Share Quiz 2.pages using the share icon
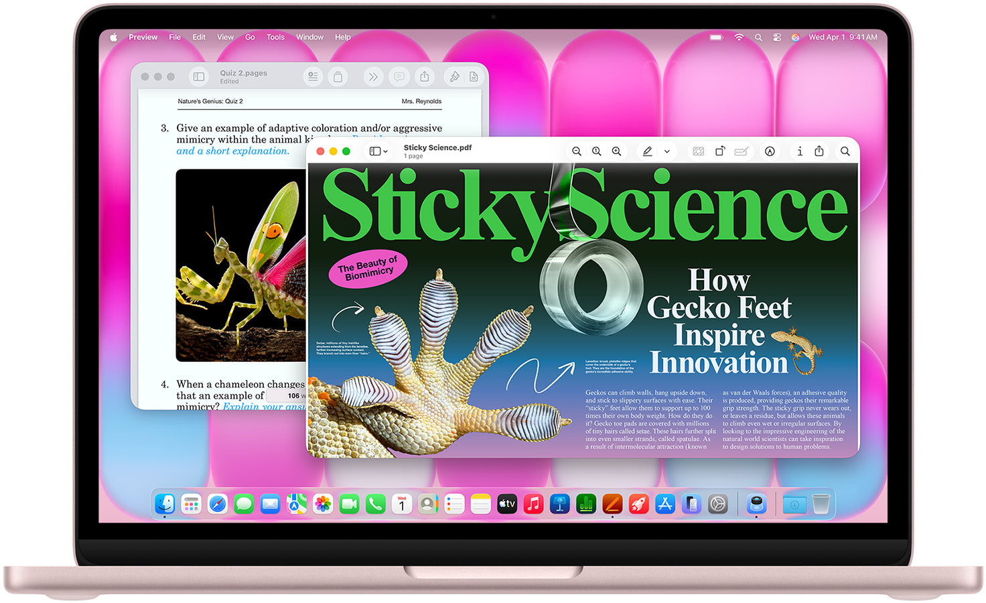 (425, 76)
